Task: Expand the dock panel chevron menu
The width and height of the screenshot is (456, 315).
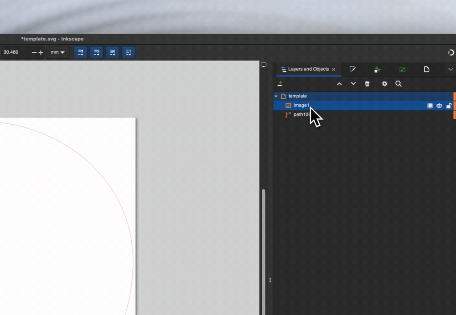Action: click(451, 69)
